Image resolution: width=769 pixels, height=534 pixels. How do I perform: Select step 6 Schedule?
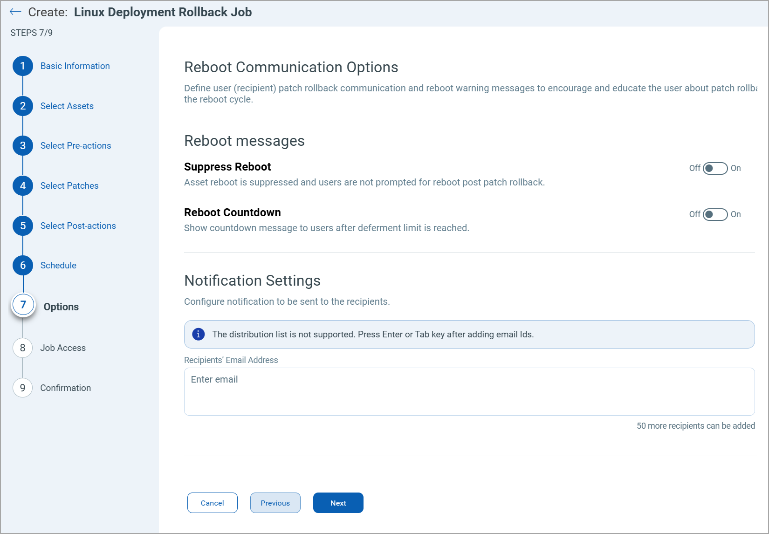pyautogui.click(x=58, y=265)
